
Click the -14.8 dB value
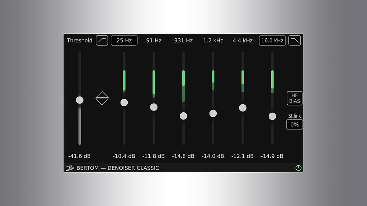pos(183,156)
